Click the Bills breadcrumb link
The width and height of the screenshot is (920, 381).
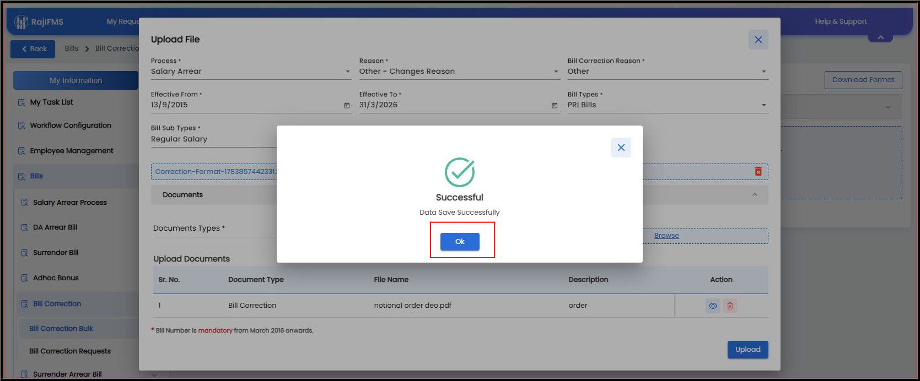(72, 48)
